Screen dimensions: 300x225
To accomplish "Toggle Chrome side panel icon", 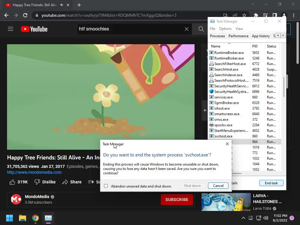I will (x=275, y=15).
